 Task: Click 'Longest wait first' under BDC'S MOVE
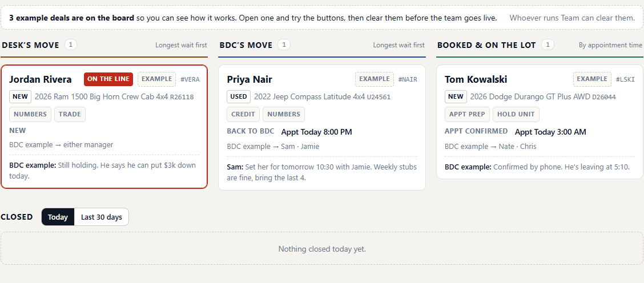pyautogui.click(x=399, y=45)
